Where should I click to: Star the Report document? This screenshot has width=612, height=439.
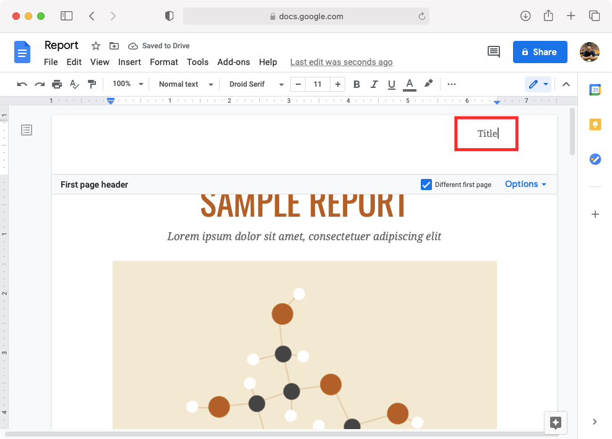pyautogui.click(x=95, y=46)
